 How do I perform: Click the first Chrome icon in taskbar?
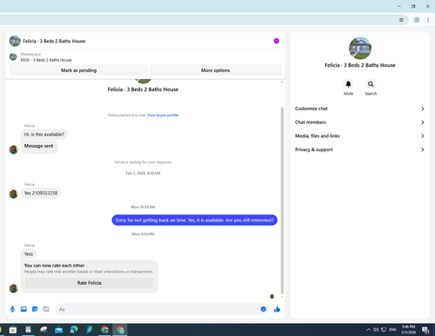pyautogui.click(x=104, y=330)
